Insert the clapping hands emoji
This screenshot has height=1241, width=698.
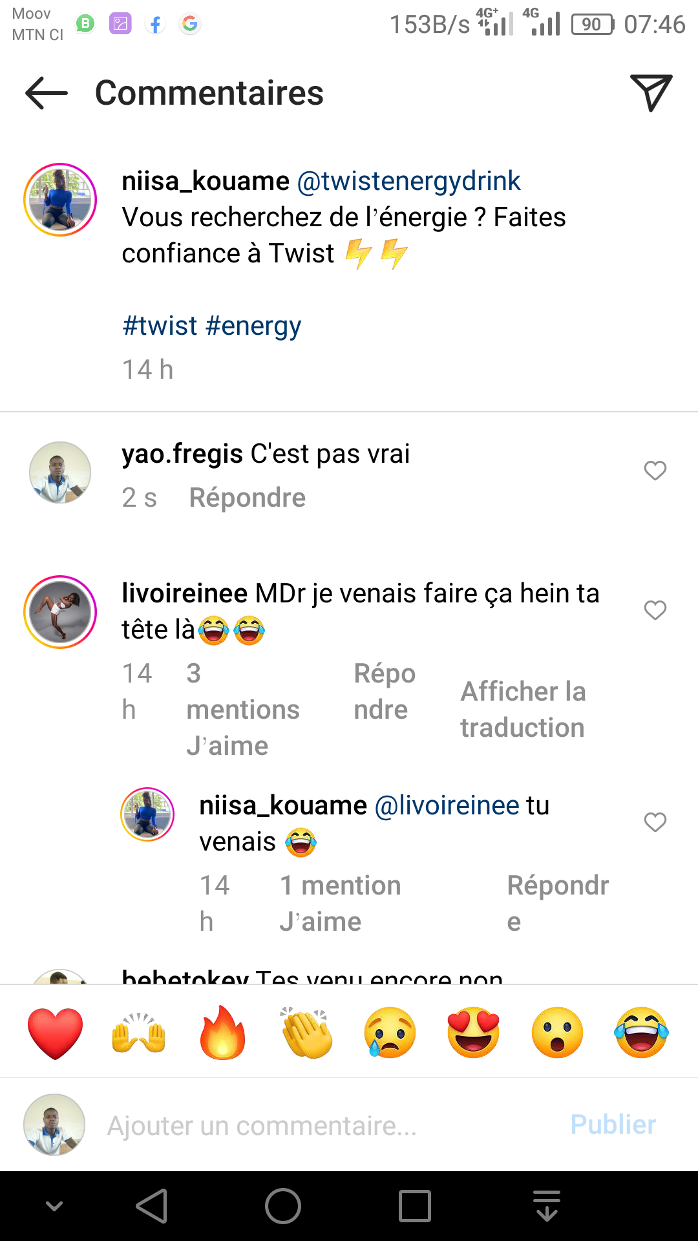point(306,1032)
